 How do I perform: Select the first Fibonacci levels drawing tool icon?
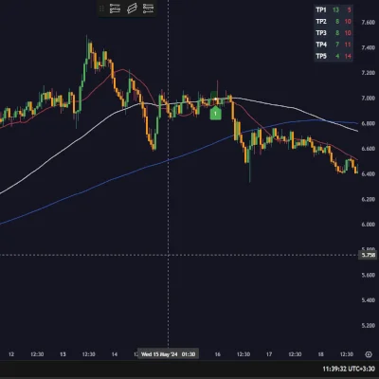pyautogui.click(x=115, y=9)
